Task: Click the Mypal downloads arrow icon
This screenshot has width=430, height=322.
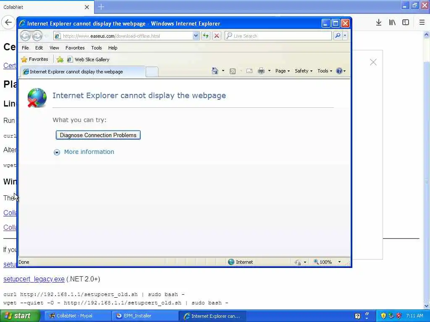Action: coord(379,23)
